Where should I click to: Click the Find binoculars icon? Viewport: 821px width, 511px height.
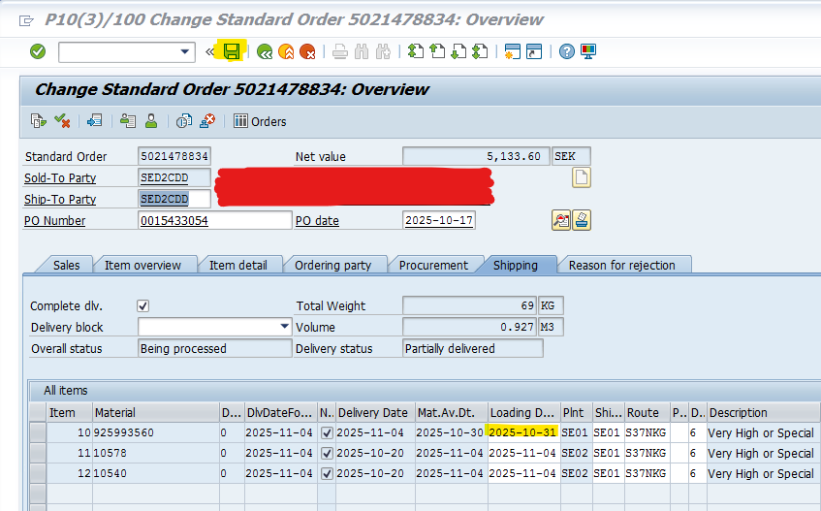(x=362, y=51)
